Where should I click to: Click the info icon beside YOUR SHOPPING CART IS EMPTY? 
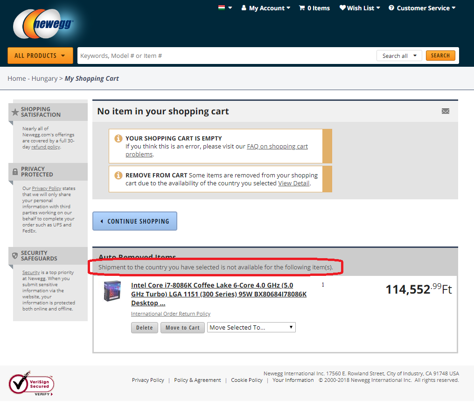[118, 139]
